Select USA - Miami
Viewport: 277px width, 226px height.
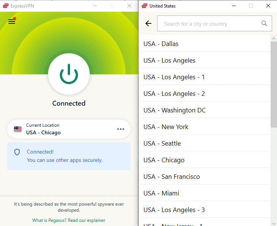click(x=206, y=193)
